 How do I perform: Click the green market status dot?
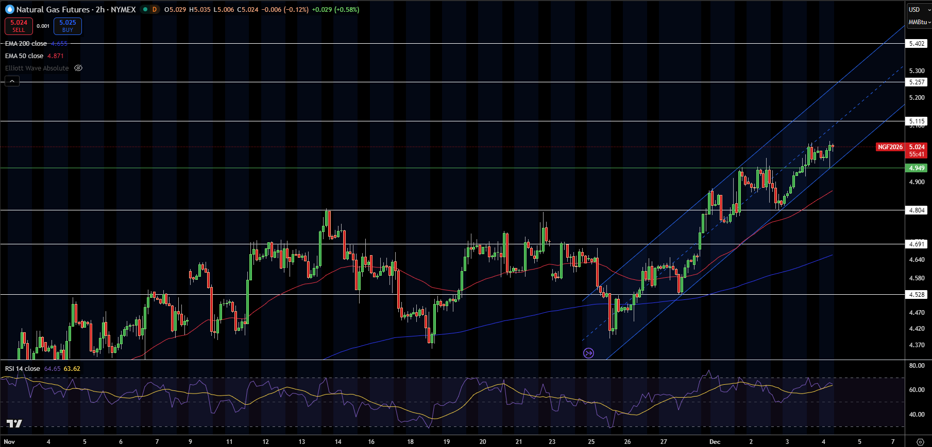click(145, 9)
